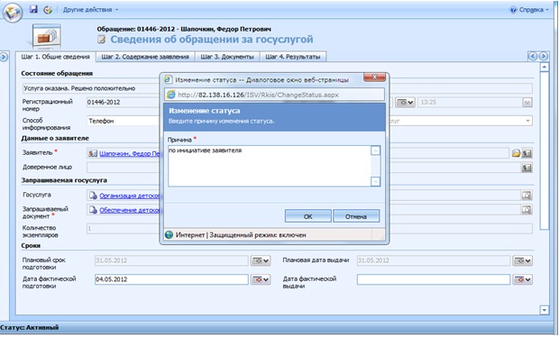The width and height of the screenshot is (559, 337).
Task: Click the Отмена button in dialog
Action: coord(356,216)
